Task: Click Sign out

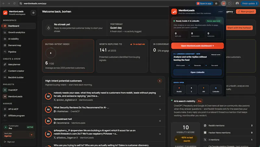Action: [9, 142]
